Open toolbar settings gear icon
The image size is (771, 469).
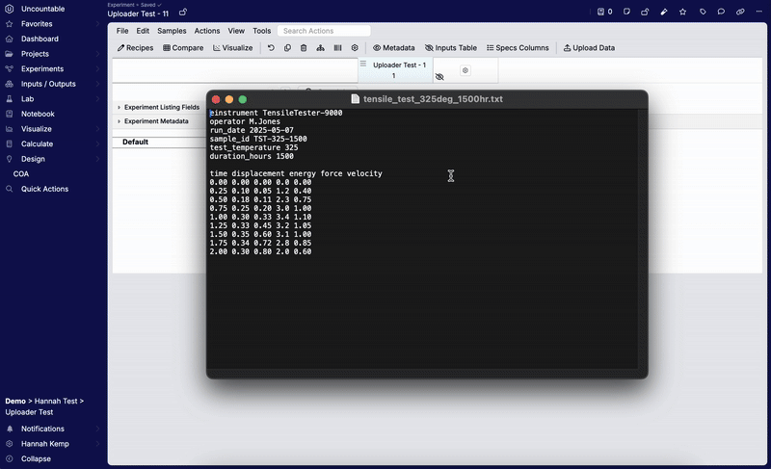click(355, 47)
